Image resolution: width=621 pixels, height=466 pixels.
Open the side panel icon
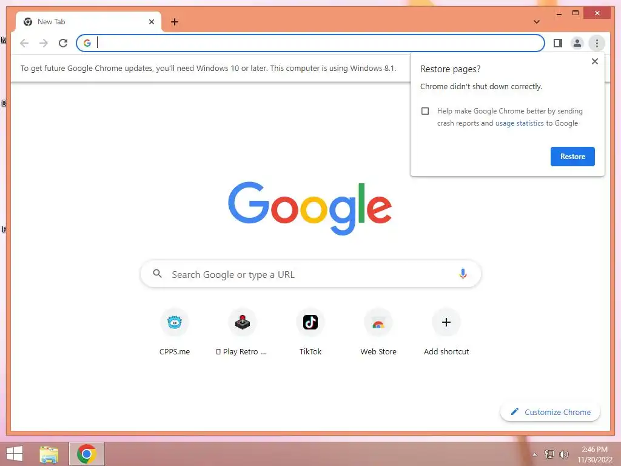pos(558,43)
